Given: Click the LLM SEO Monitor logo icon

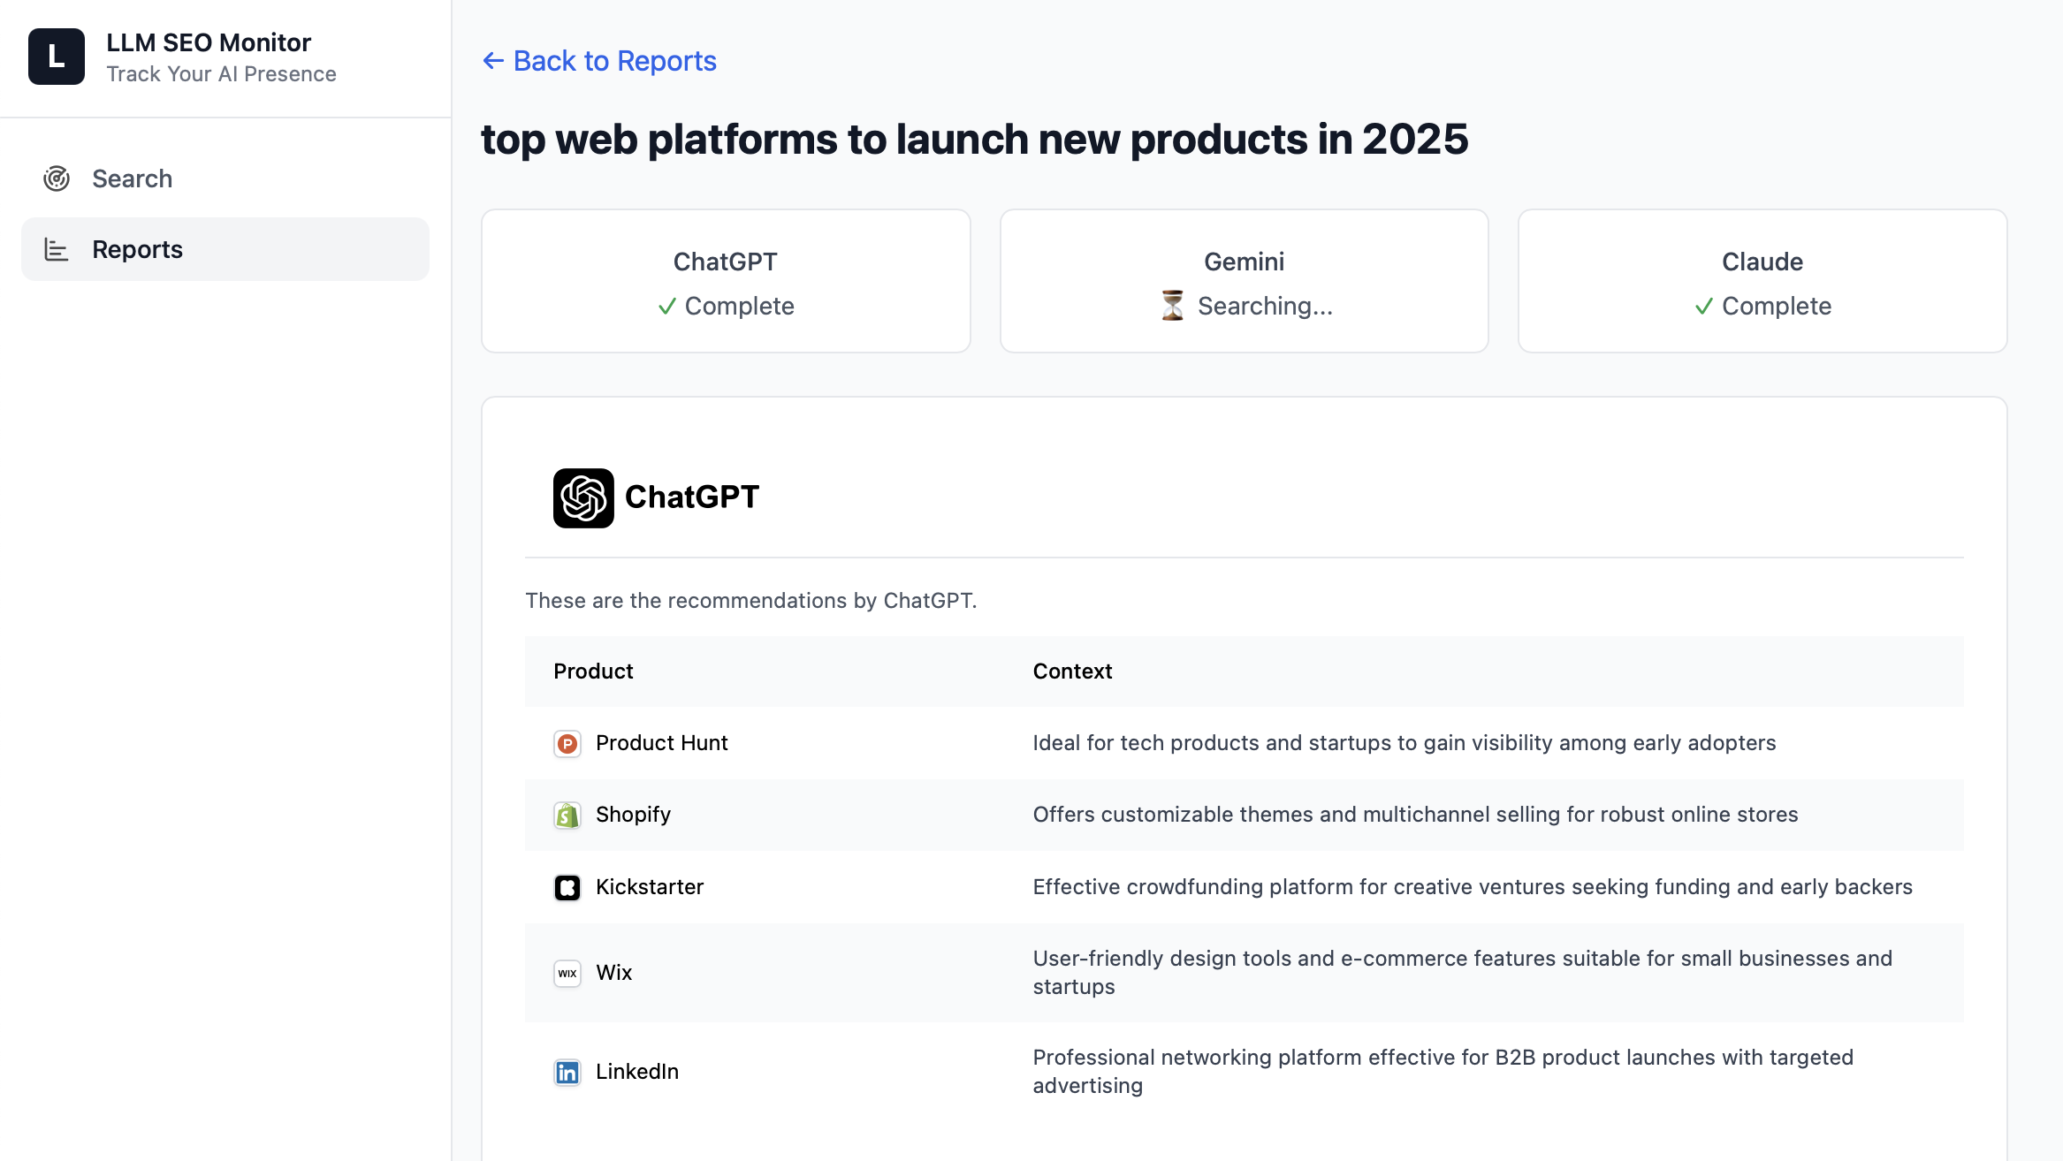Looking at the screenshot, I should (57, 57).
